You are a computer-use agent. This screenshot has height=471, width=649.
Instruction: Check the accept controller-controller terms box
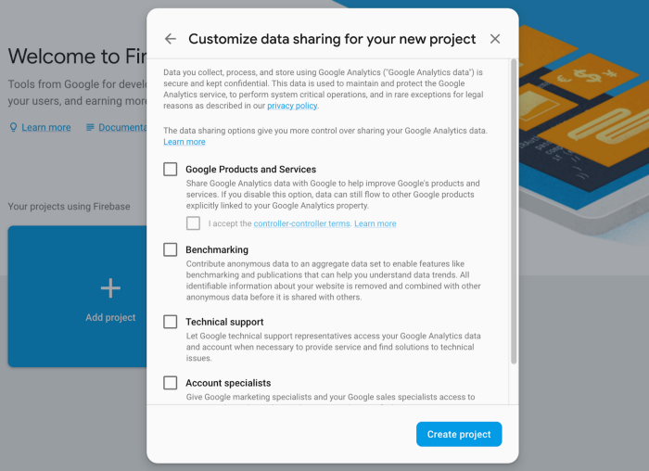point(193,223)
